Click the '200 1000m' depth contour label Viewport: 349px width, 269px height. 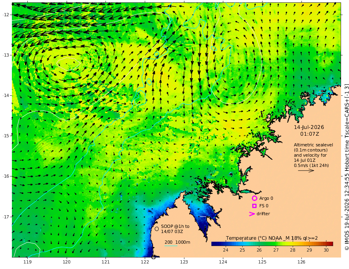click(x=177, y=242)
